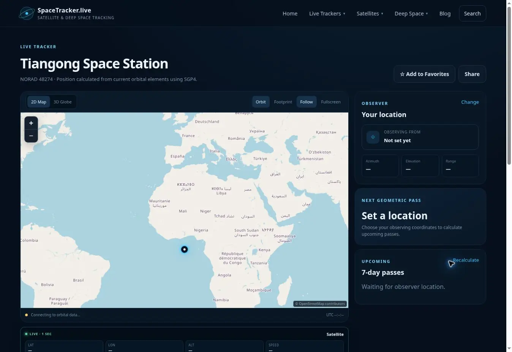Click the page vertical scrollbar thumb
The image size is (512, 352).
pos(509,86)
